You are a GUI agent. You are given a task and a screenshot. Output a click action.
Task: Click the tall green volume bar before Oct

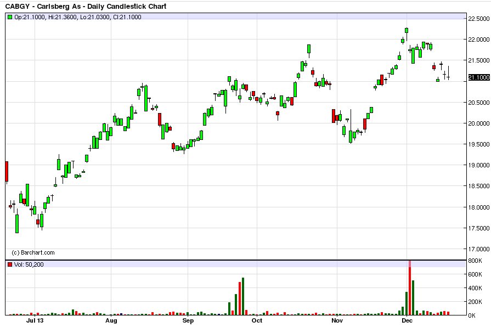click(243, 296)
